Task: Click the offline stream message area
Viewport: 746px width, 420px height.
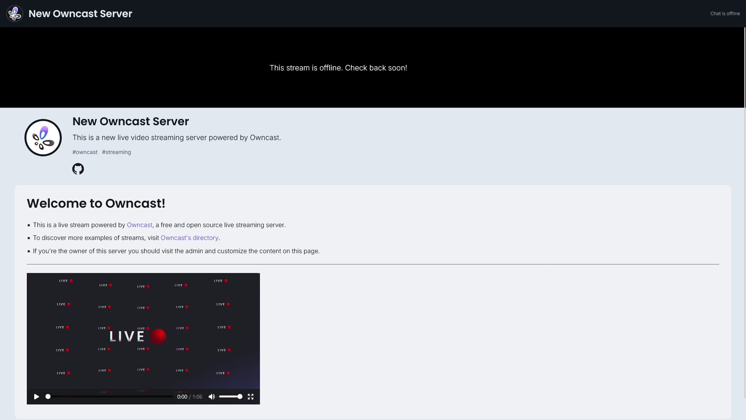Action: tap(338, 68)
